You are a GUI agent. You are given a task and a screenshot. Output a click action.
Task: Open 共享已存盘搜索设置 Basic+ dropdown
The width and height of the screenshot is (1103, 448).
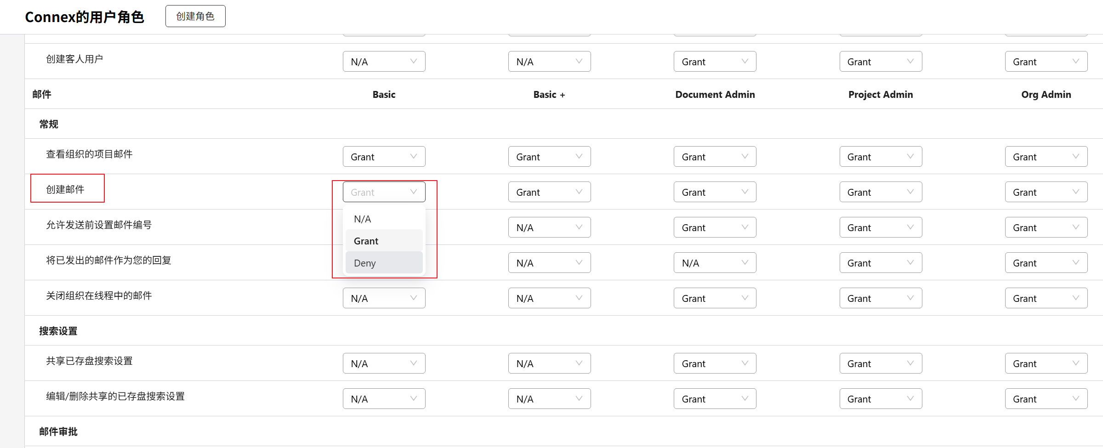pos(549,363)
